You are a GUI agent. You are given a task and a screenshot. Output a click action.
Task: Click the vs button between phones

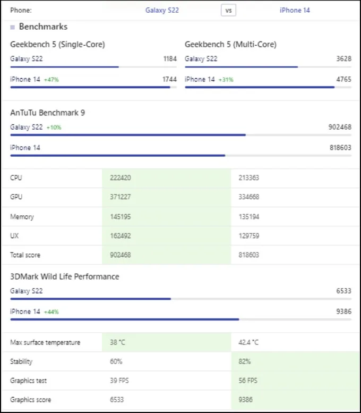(x=228, y=10)
